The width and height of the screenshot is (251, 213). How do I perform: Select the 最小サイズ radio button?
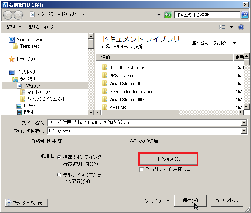point(59,175)
